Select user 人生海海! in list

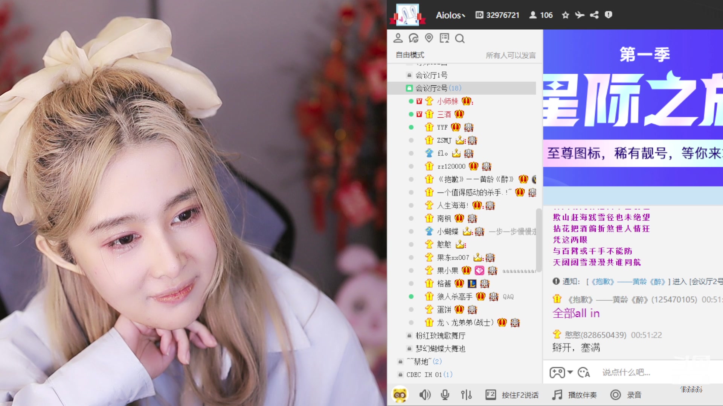pyautogui.click(x=453, y=205)
